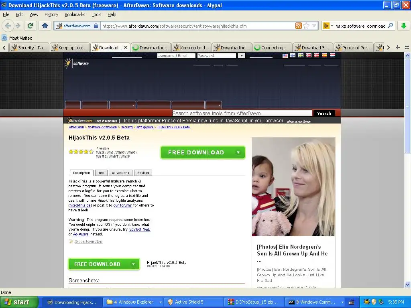This screenshot has height=308, width=411.
Task: Switch to the Prince of Per... tab
Action: click(x=354, y=47)
